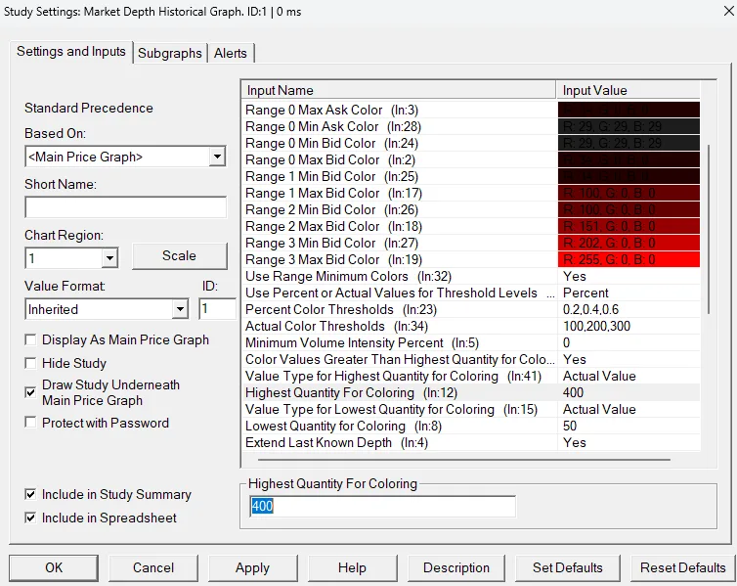Select Lowest Quantity for Coloring value 50

click(x=629, y=427)
